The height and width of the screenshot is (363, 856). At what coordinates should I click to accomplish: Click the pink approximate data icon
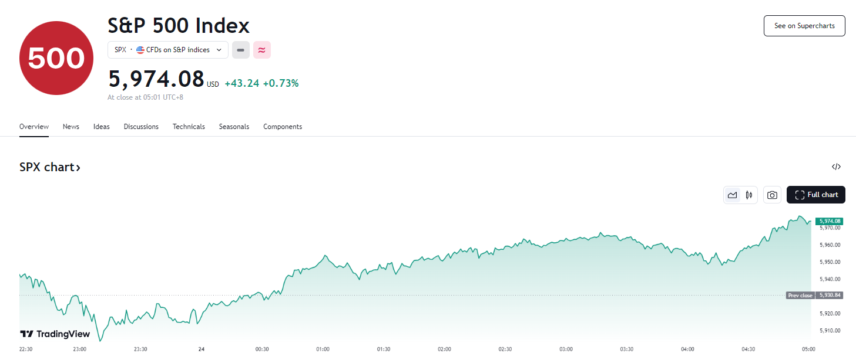click(261, 50)
